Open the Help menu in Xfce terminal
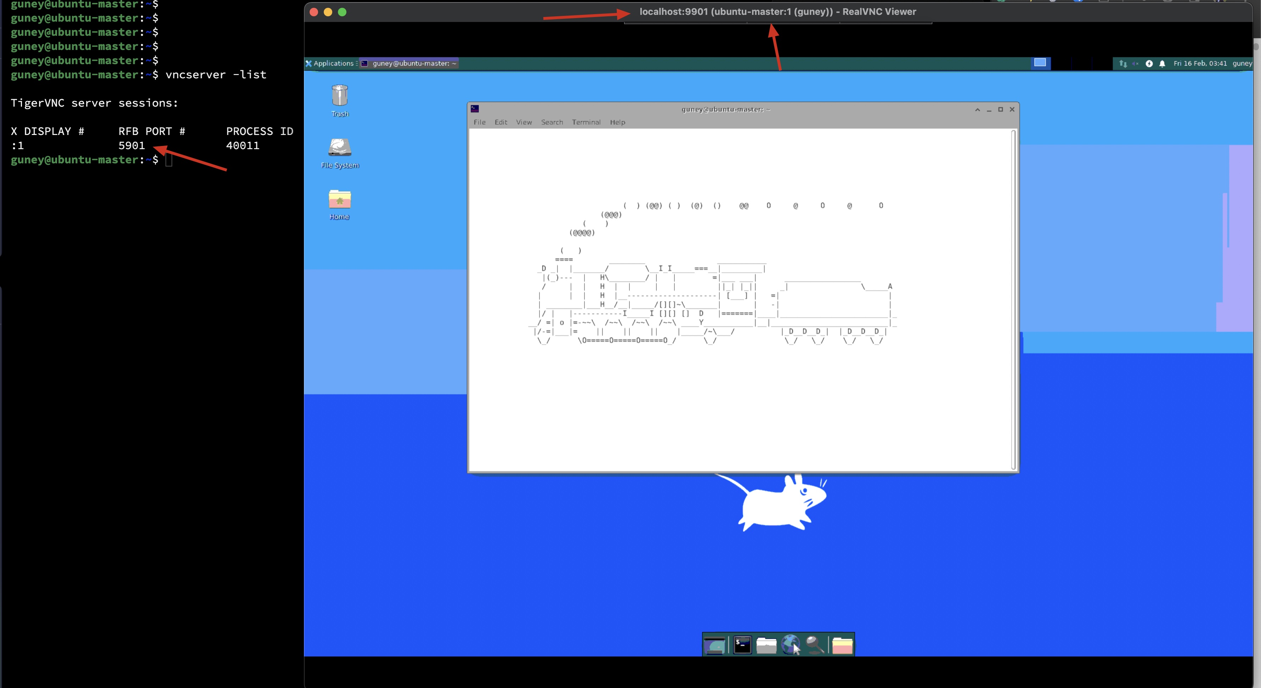 coord(617,122)
